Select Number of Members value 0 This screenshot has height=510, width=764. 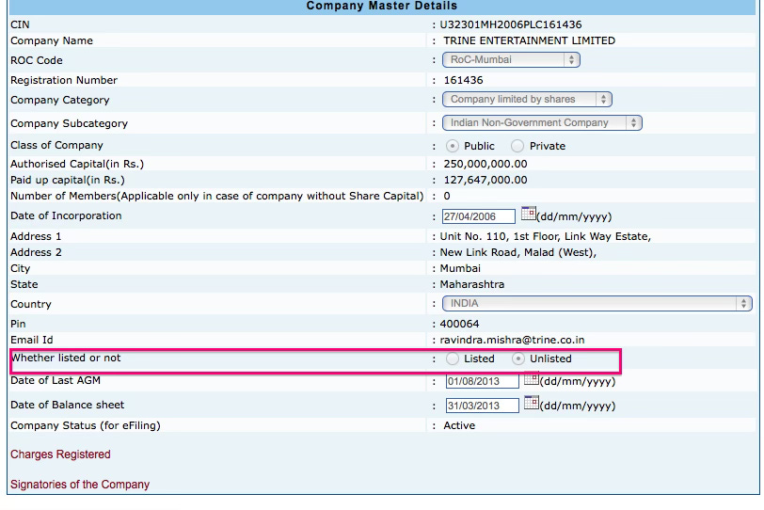pyautogui.click(x=447, y=196)
